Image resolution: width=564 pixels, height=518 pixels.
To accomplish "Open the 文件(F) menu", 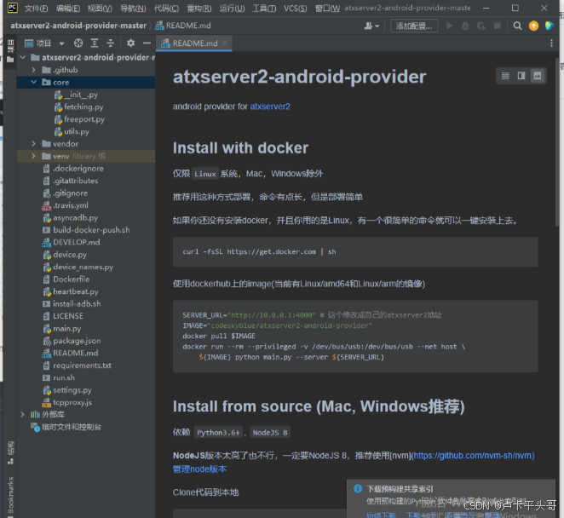I will tap(36, 9).
